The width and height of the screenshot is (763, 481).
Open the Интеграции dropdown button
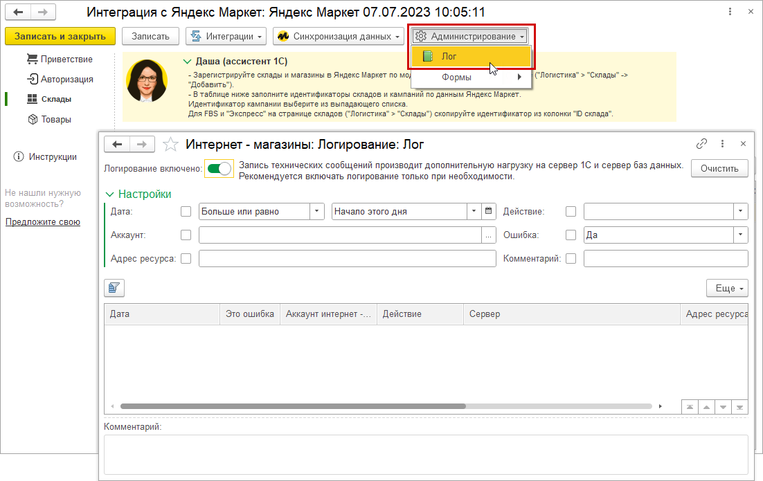226,36
